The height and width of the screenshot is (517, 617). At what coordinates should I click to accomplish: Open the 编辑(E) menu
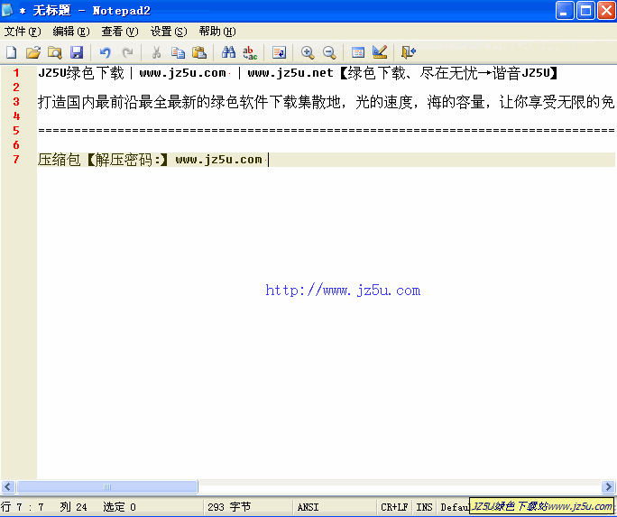71,32
